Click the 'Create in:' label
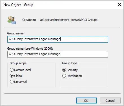 (29, 20)
